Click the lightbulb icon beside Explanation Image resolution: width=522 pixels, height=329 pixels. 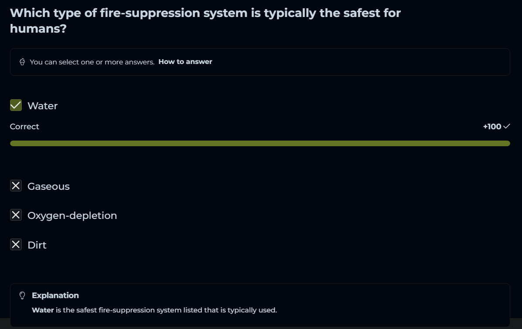pyautogui.click(x=23, y=295)
